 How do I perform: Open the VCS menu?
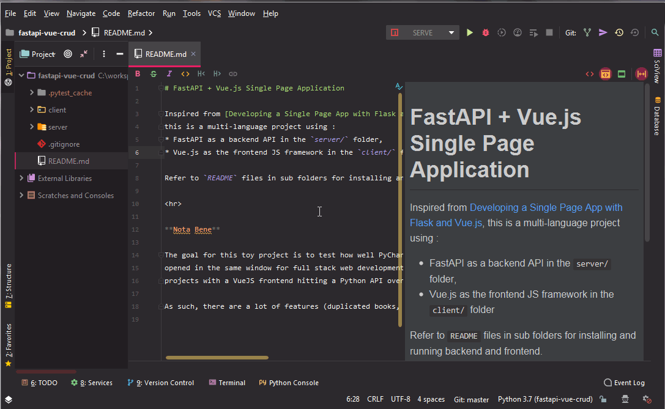coord(214,13)
